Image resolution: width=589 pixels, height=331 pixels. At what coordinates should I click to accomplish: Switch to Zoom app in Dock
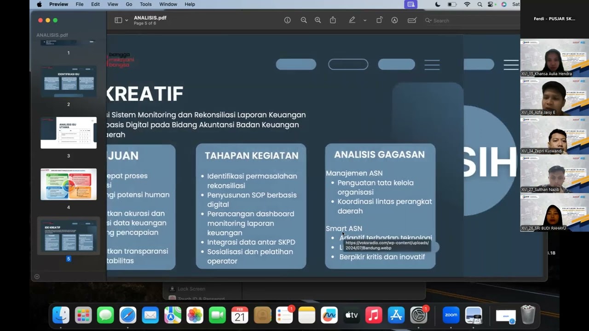click(451, 315)
